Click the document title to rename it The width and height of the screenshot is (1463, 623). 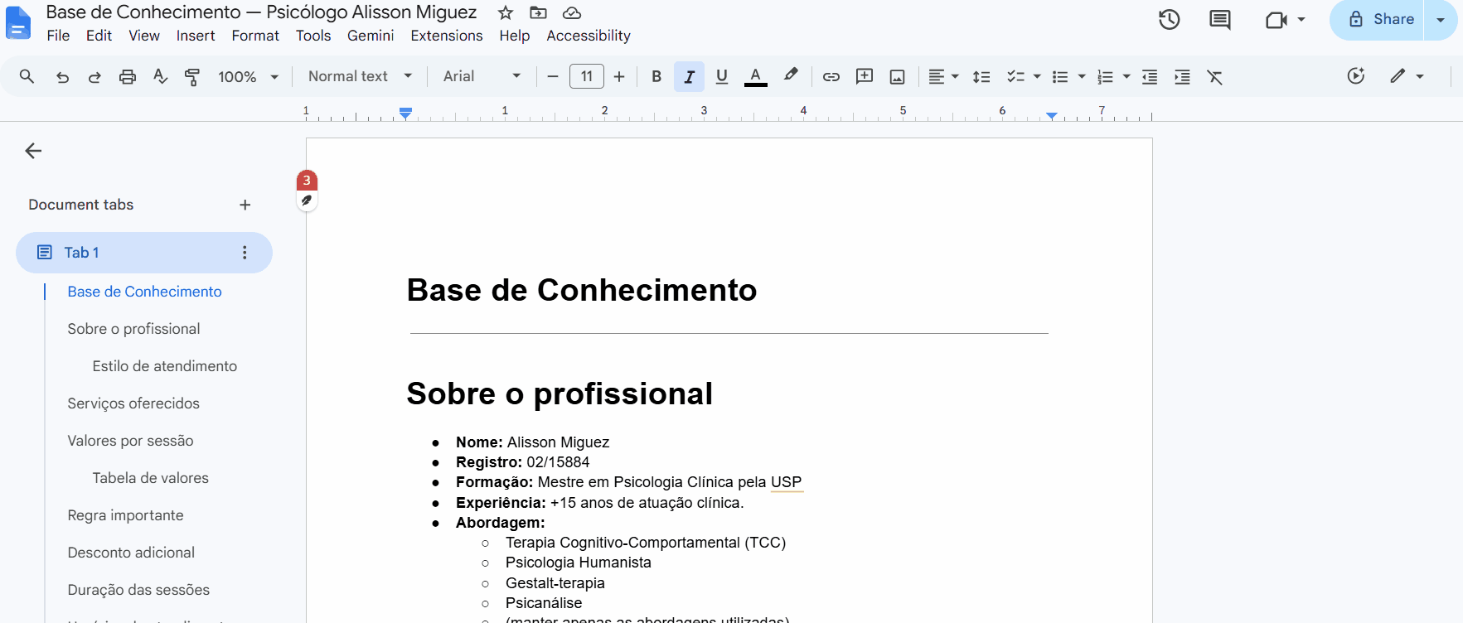(x=262, y=12)
